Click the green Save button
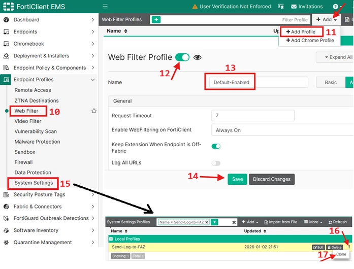The width and height of the screenshot is (354, 269). [x=237, y=179]
